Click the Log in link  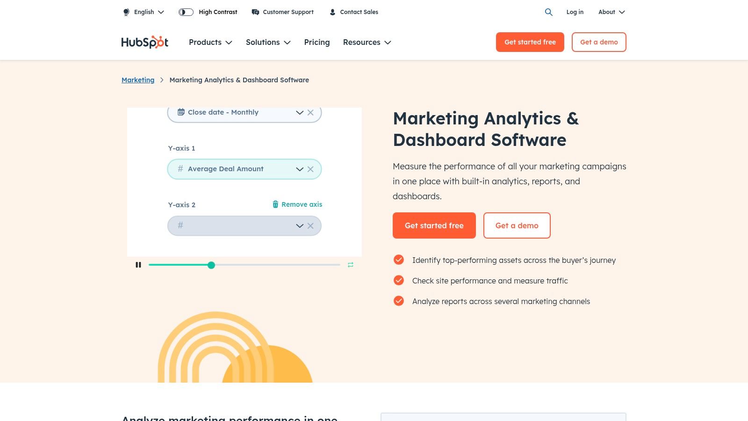click(575, 12)
